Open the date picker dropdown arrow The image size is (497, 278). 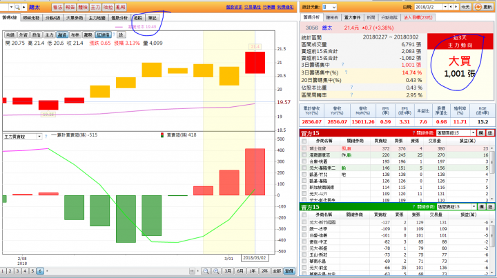pyautogui.click(x=445, y=7)
